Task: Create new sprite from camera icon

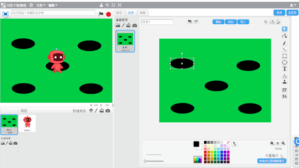Action: click(x=108, y=111)
